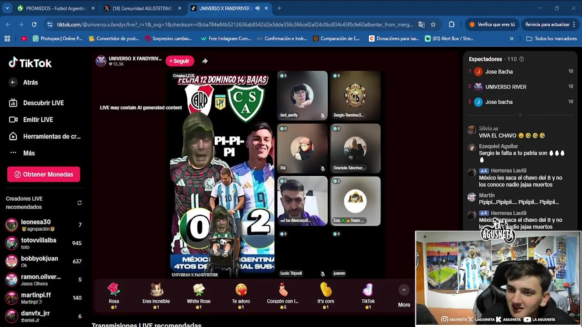Open Todos los marcadores folder
Screen dimensions: 582x327
(x=551, y=39)
